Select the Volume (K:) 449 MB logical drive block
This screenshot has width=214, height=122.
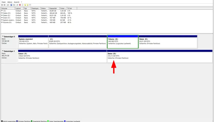123,42
